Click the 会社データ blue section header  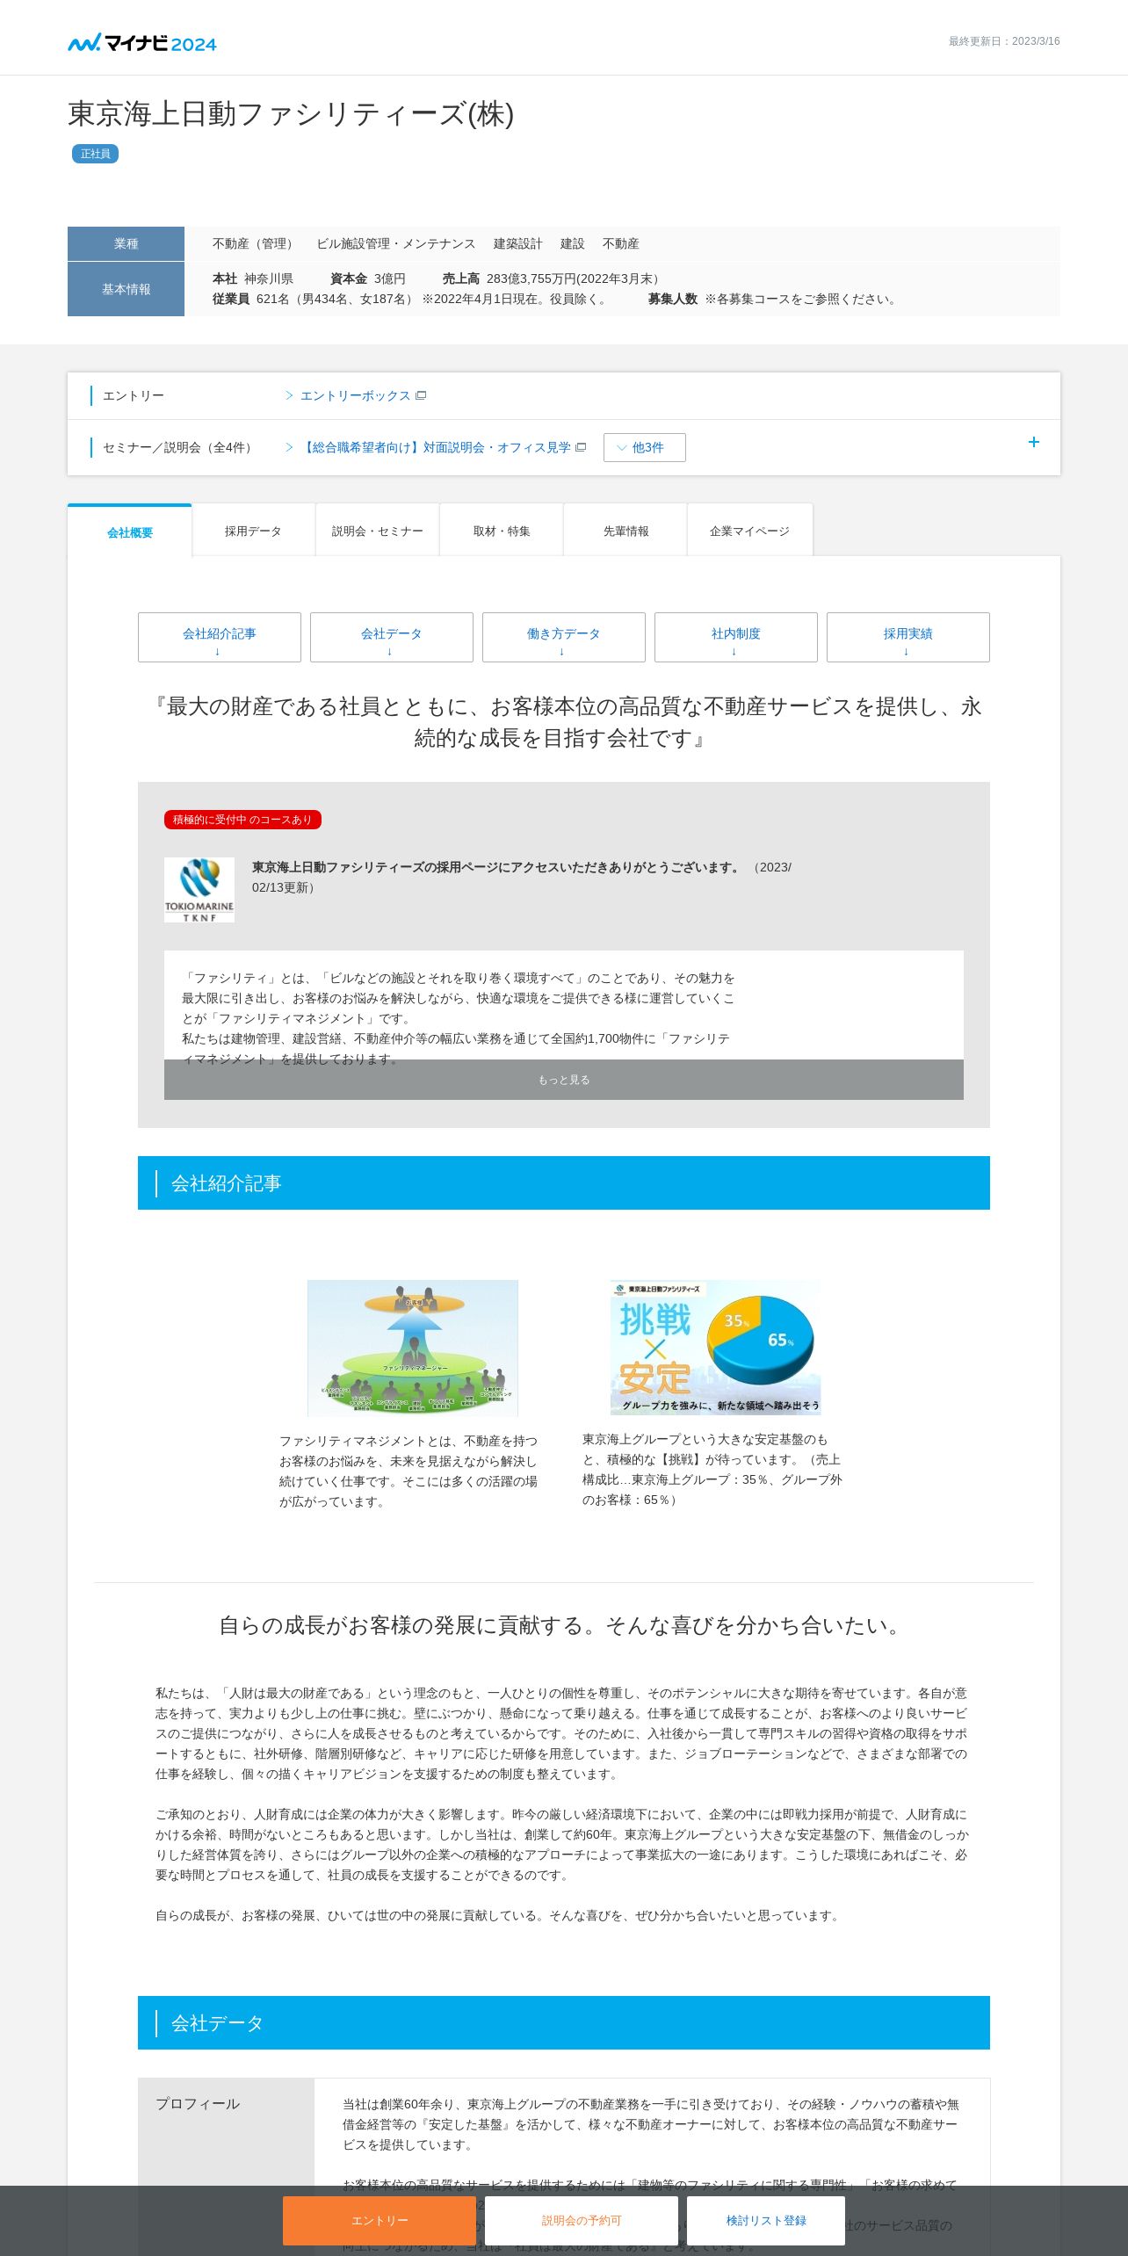coord(564,2023)
